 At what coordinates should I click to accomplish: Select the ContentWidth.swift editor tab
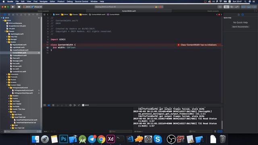(x=129, y=11)
